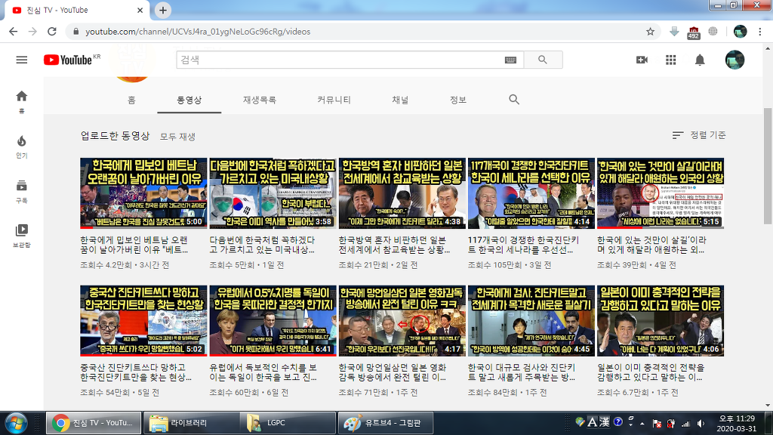Open Subscriptions (구독) in sidebar

[x=21, y=190]
